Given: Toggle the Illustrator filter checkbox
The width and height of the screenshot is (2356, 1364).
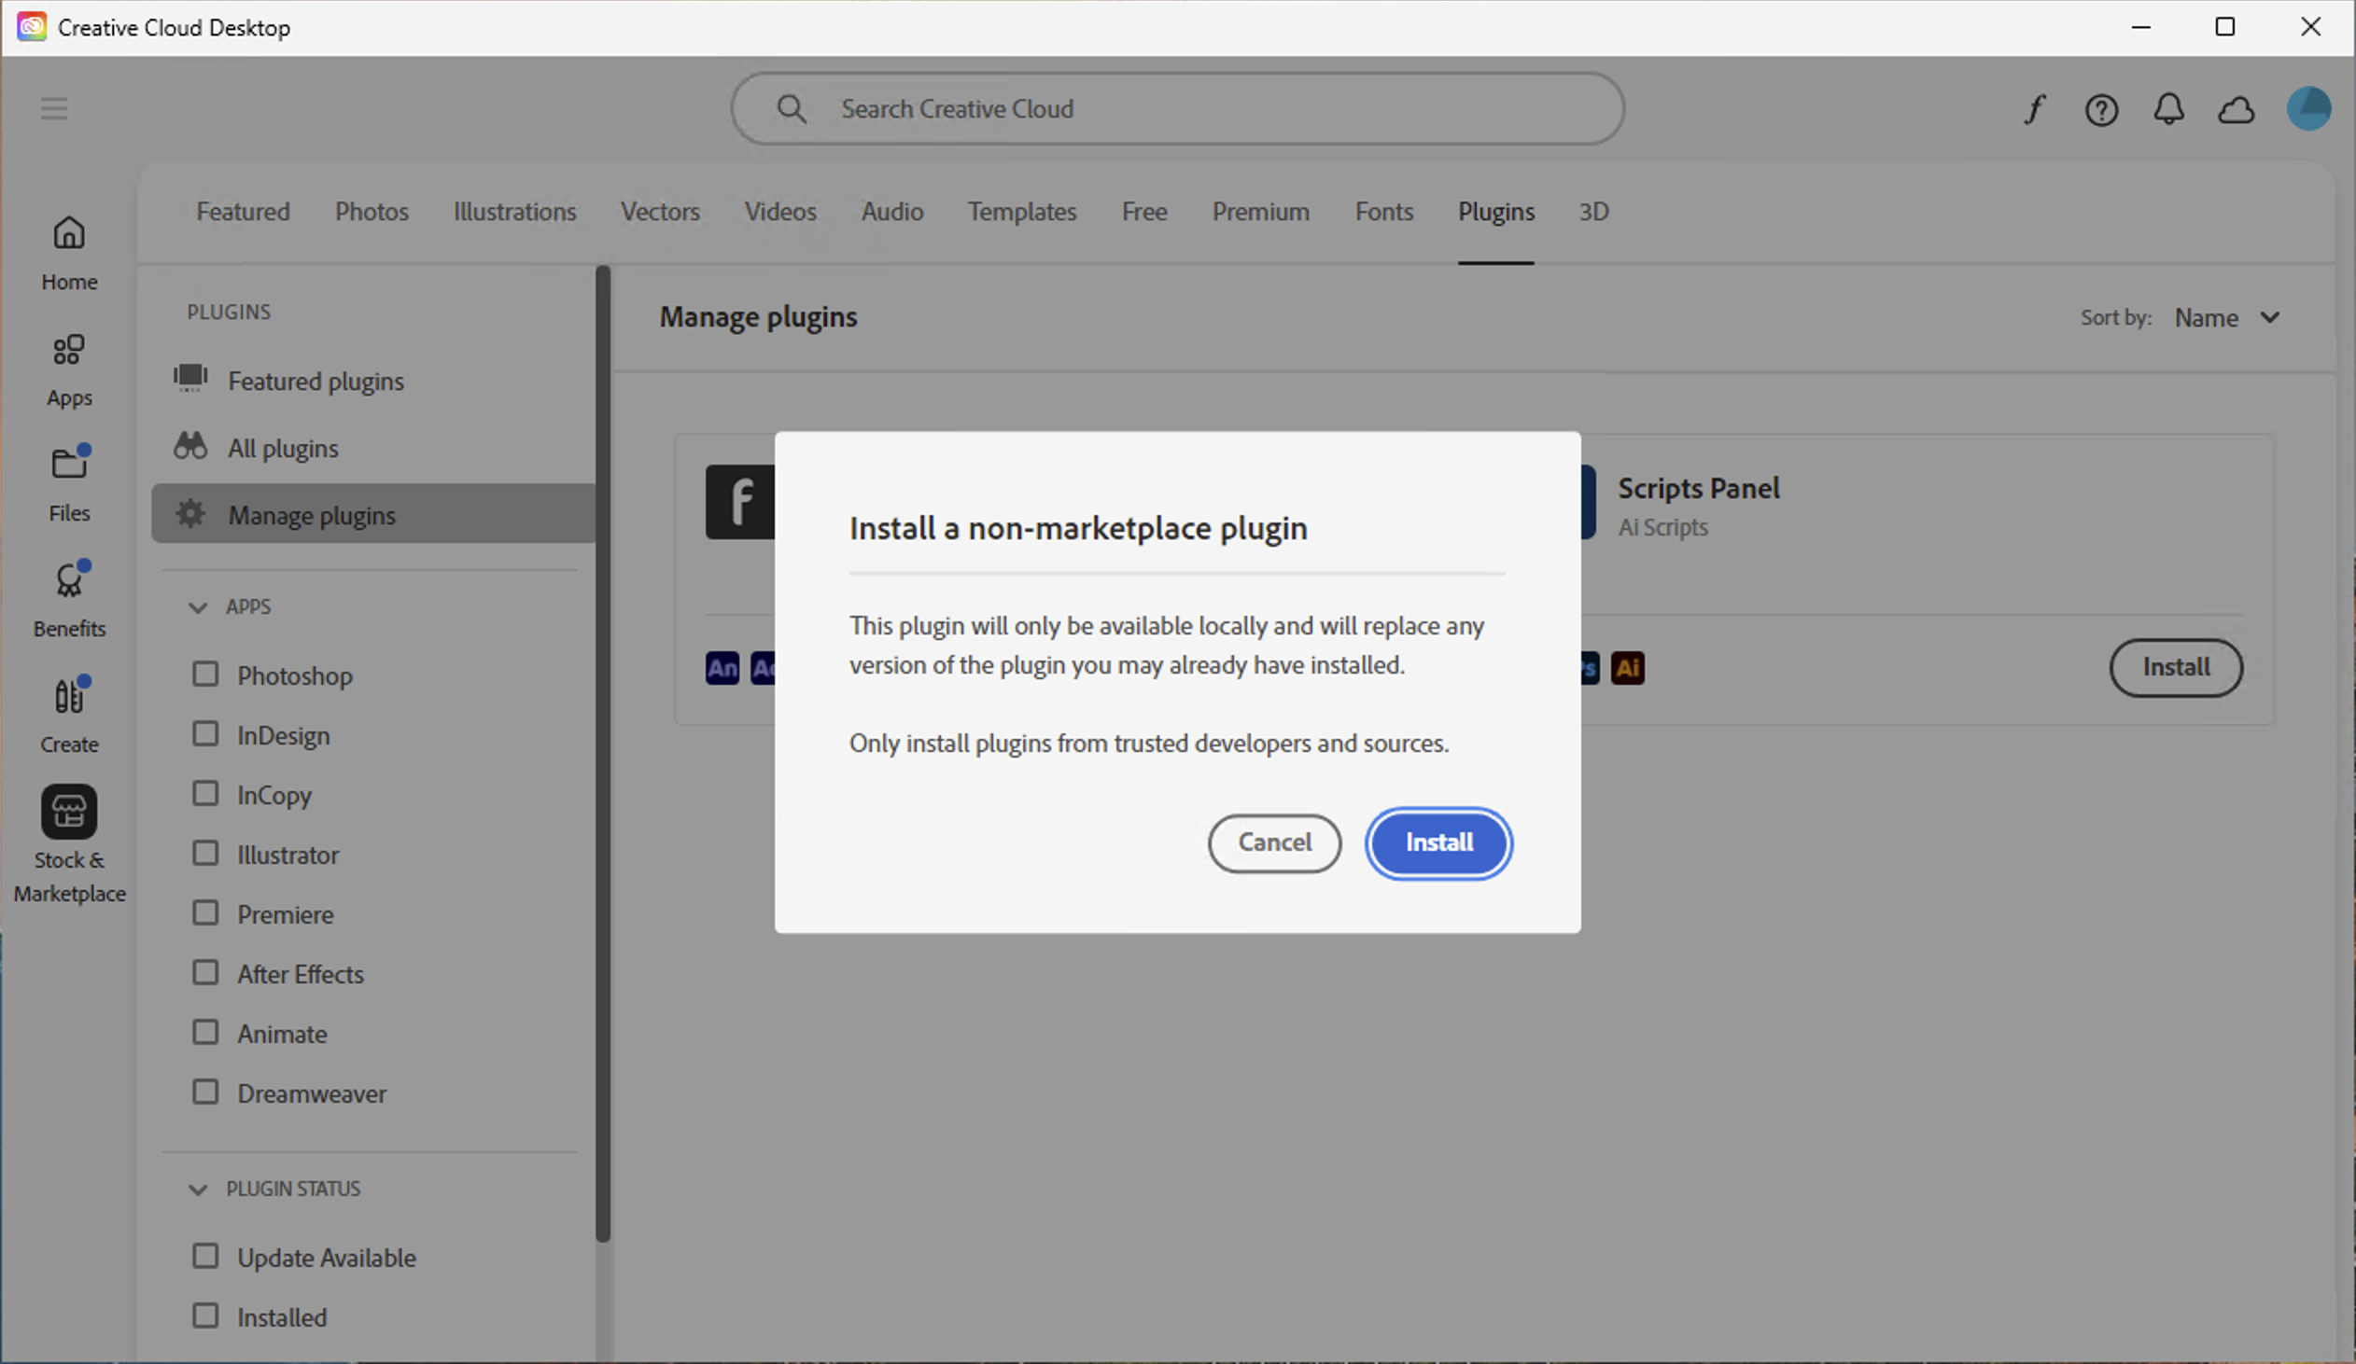Looking at the screenshot, I should tap(205, 853).
